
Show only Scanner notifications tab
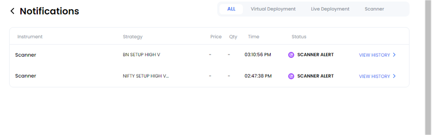(374, 9)
